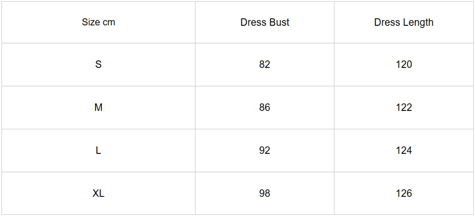Click the size "M" cell
Screen dimensions: 475x217
(99, 107)
